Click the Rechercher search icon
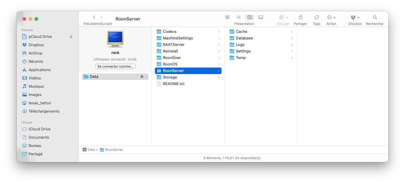The height and width of the screenshot is (184, 405). pyautogui.click(x=375, y=17)
